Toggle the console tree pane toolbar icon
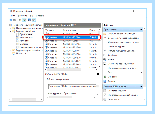The image size is (155, 114). [x=24, y=20]
